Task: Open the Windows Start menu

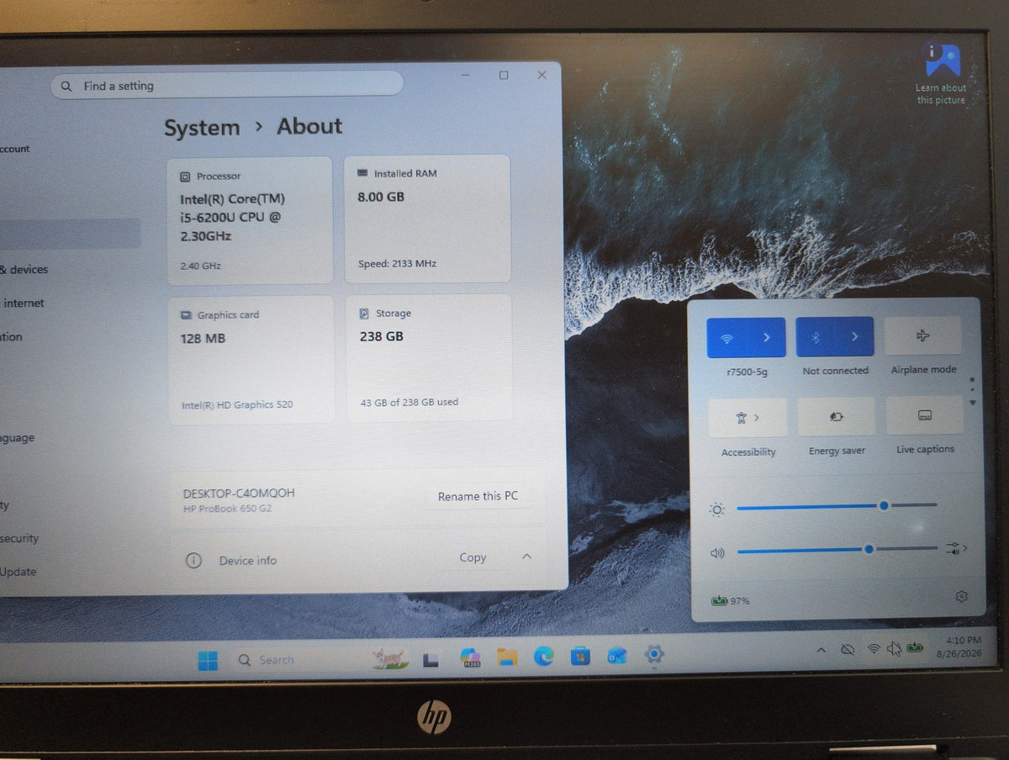Action: 208,661
